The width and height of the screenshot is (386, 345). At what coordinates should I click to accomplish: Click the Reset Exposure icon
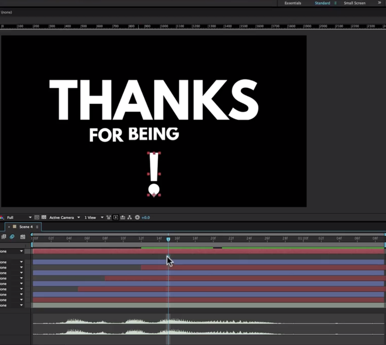[137, 218]
